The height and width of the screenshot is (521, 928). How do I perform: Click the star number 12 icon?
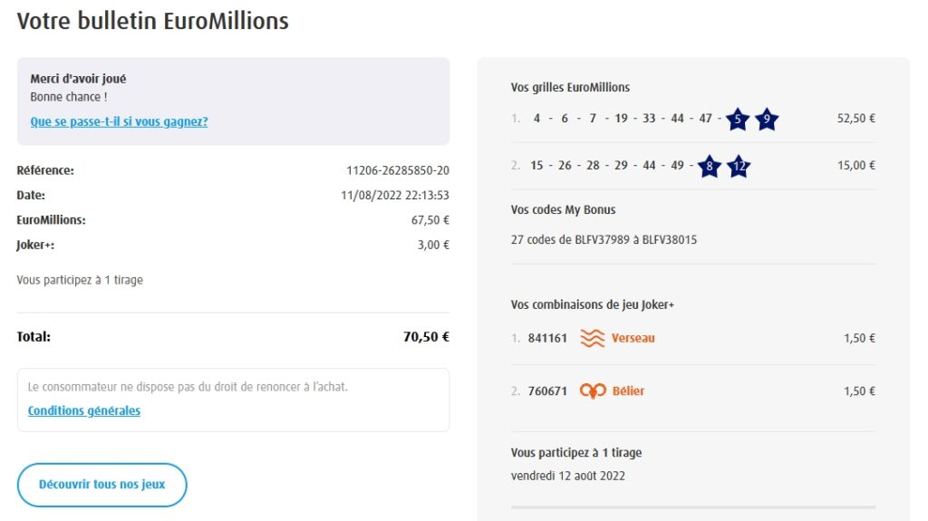tap(739, 166)
